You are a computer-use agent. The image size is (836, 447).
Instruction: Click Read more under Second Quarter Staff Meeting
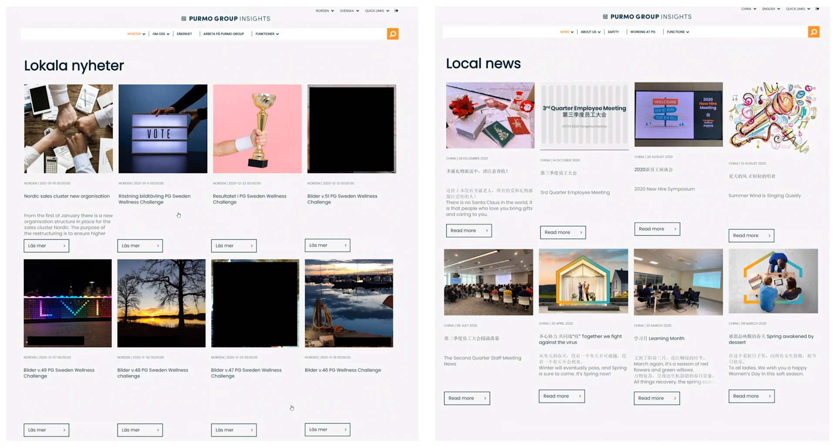coord(467,398)
